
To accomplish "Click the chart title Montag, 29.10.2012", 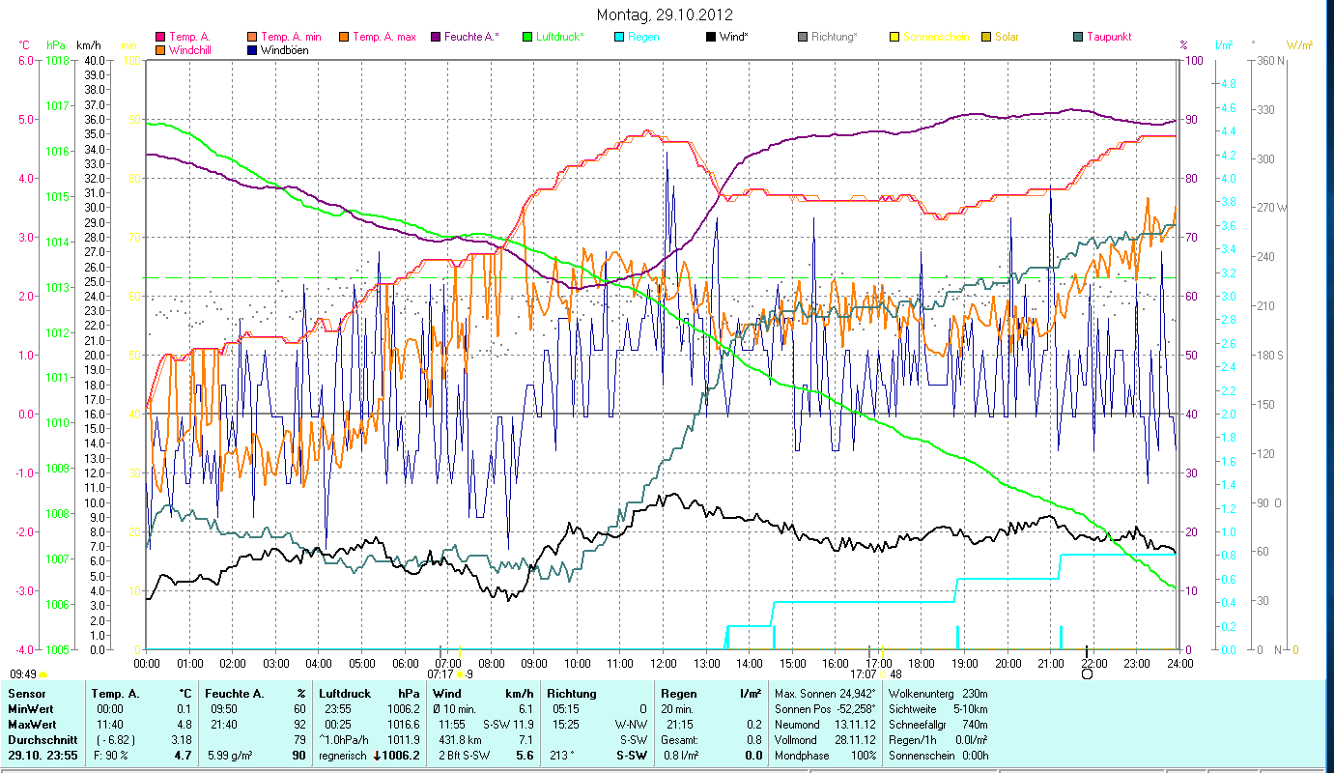I will click(665, 14).
